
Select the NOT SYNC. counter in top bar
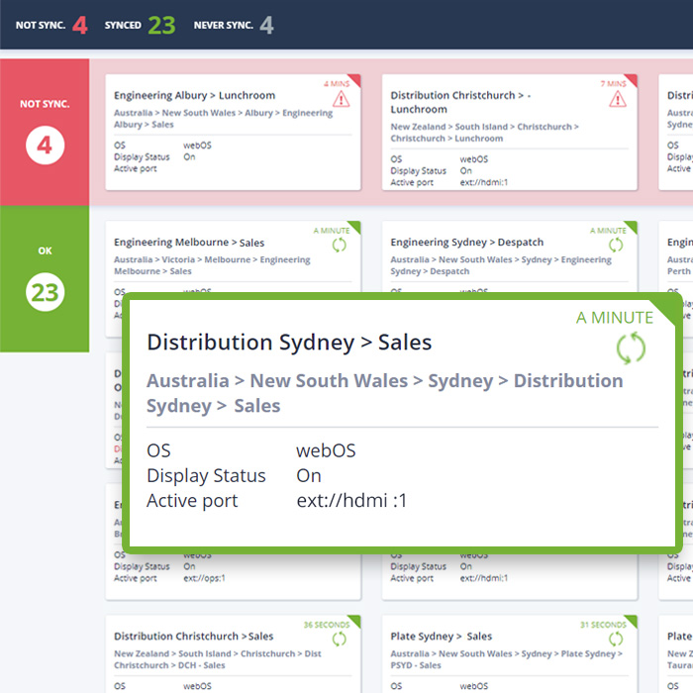point(51,25)
